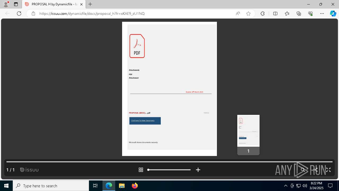This screenshot has width=339, height=191.
Task: Open Collections panel
Action: [x=299, y=14]
